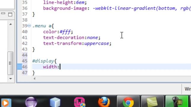Minimize the left side panel view
191x107 pixels.
(3, 13)
